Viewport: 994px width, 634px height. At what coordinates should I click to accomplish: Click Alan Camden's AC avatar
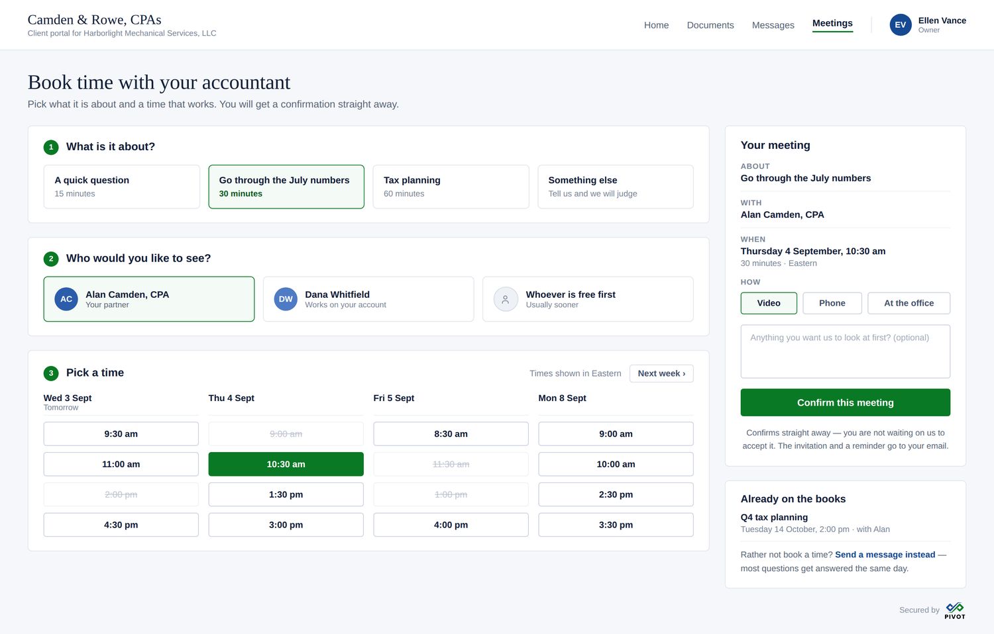[x=66, y=299]
